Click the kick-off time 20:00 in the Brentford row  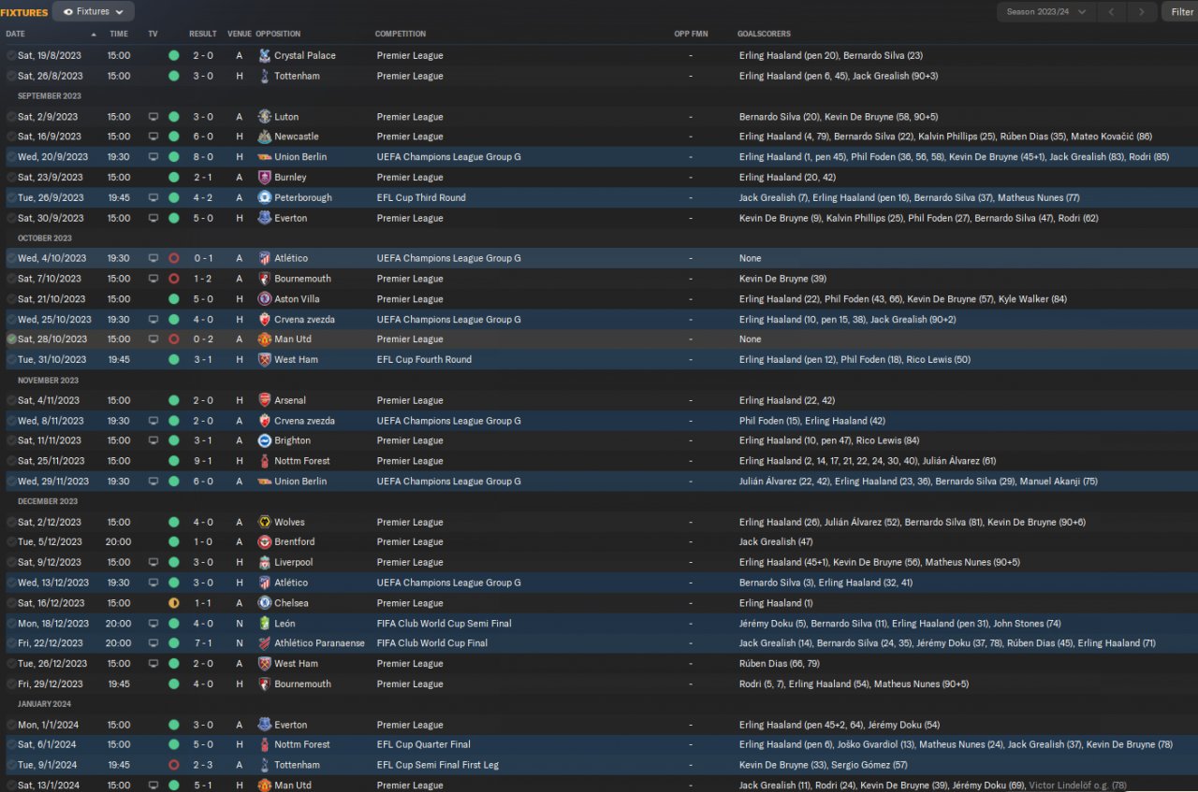point(119,541)
